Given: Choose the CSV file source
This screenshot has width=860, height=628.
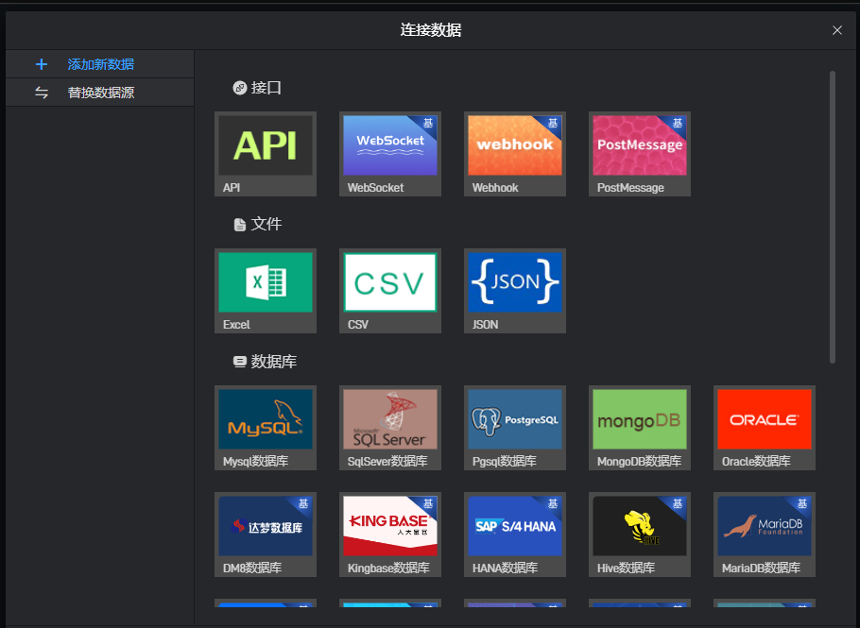Looking at the screenshot, I should tap(390, 291).
